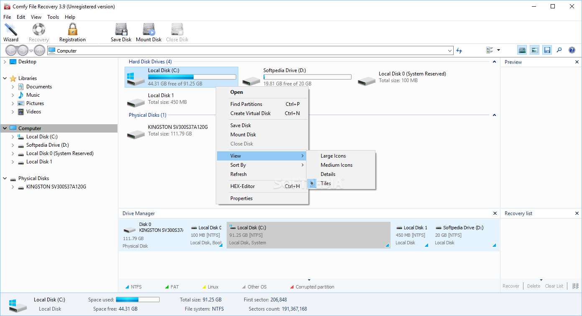The width and height of the screenshot is (582, 316).
Task: Open search with magnifier icon
Action: click(559, 50)
